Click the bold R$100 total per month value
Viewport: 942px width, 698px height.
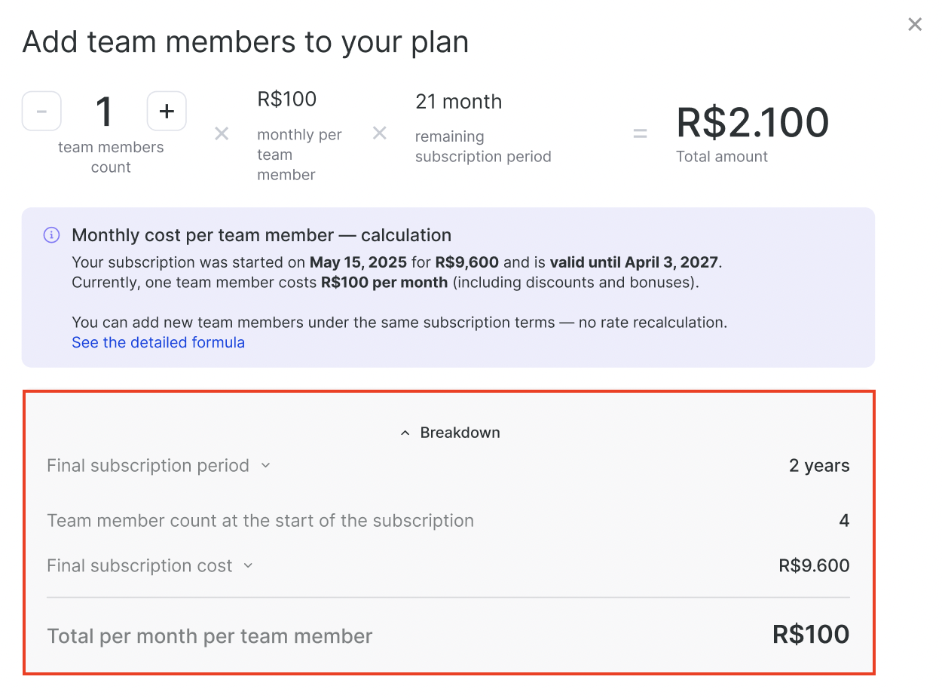pos(811,635)
